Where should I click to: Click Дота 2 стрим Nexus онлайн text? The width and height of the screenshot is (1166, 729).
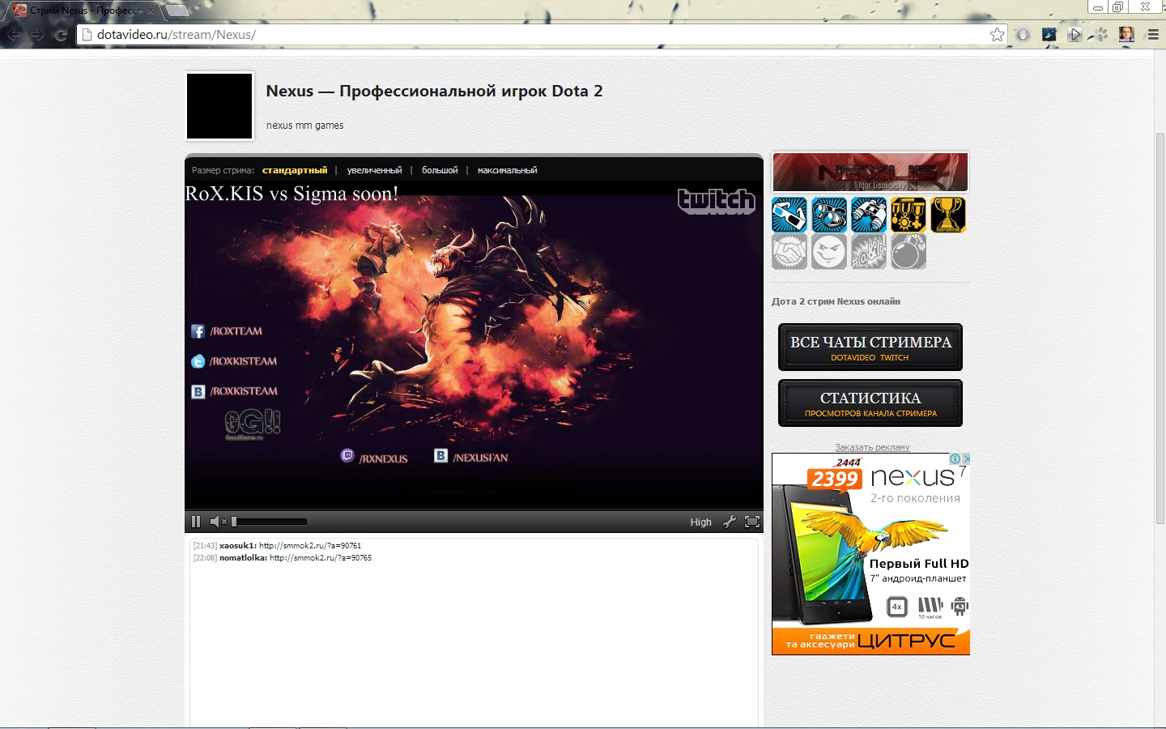point(836,301)
